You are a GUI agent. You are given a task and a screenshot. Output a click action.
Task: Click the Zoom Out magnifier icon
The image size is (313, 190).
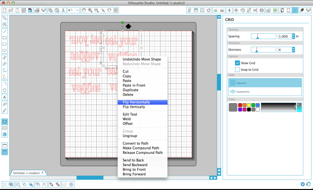point(96,10)
